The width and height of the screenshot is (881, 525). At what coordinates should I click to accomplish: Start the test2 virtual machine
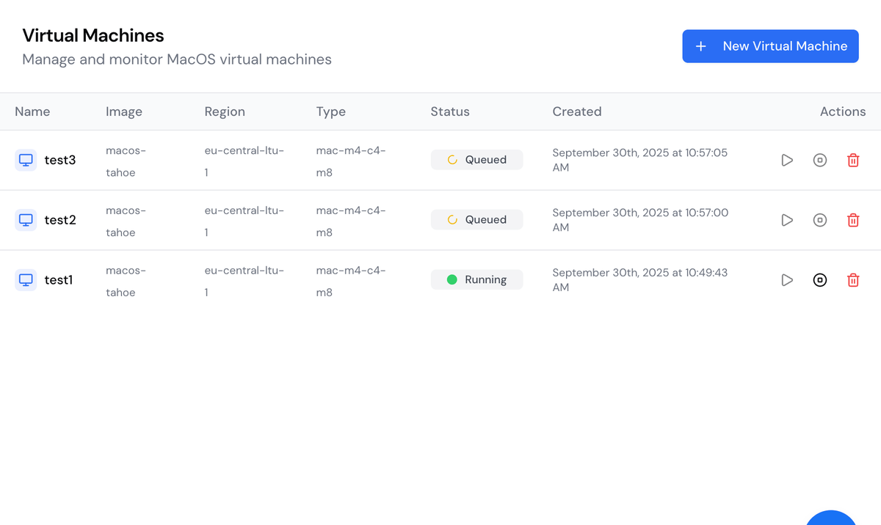(x=787, y=219)
